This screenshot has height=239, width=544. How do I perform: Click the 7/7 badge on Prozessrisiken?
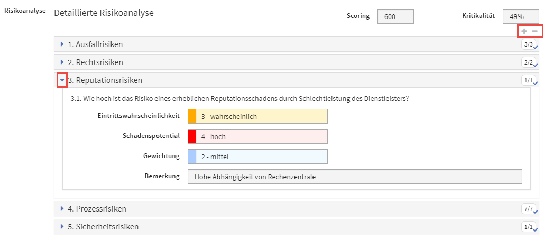coord(528,209)
